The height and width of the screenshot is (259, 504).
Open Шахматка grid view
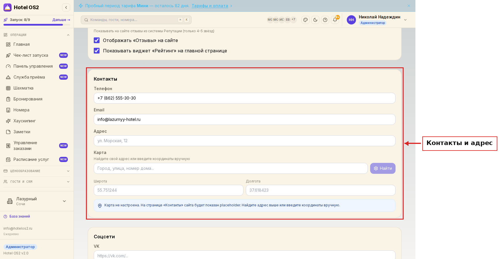click(x=37, y=88)
